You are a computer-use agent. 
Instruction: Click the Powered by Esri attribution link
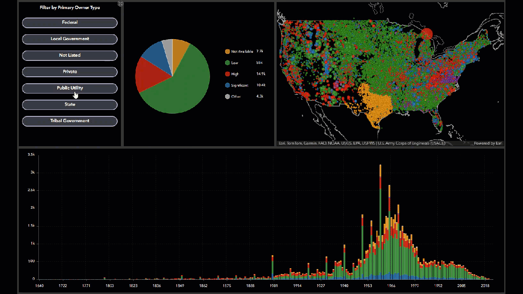pyautogui.click(x=487, y=143)
